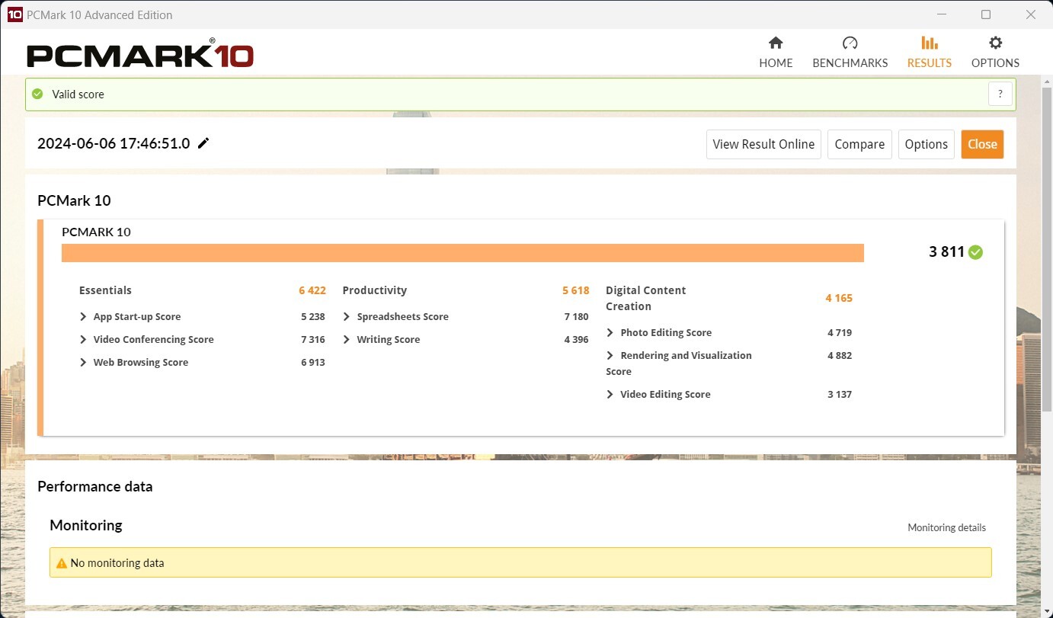Expand the Spreadsheets Score details

point(347,317)
